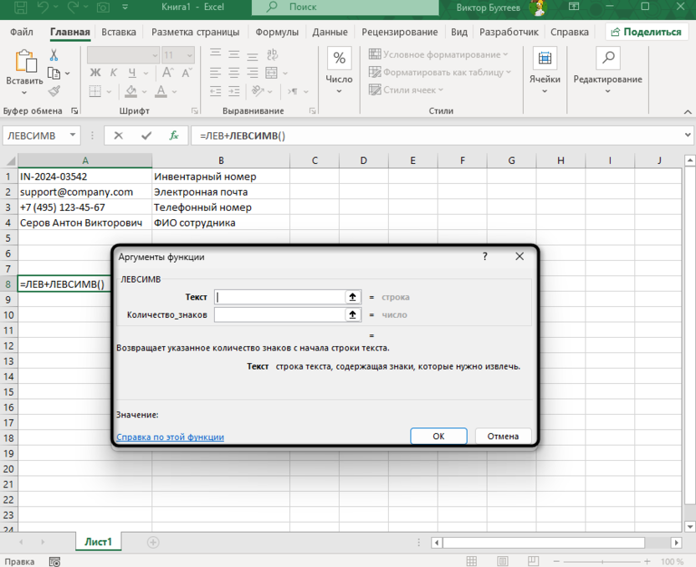Screen dimensions: 696x567
Task: Confirm formula with the checkmark icon
Action: click(146, 135)
